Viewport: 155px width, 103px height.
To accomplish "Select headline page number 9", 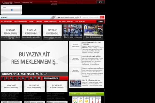I will pos(35,78).
